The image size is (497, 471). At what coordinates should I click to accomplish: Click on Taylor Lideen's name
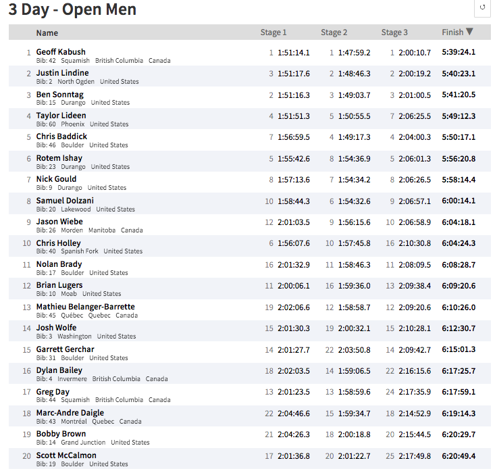(x=61, y=116)
